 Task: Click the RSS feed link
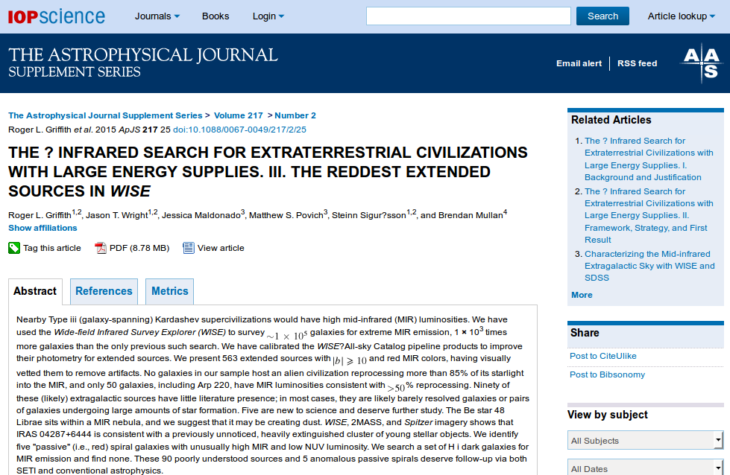click(637, 64)
